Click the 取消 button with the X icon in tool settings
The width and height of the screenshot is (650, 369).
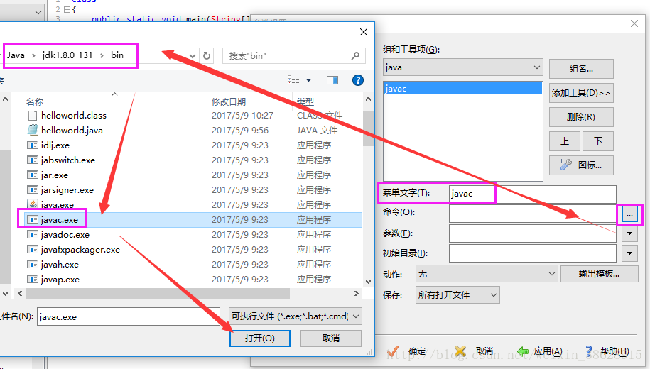tap(473, 351)
